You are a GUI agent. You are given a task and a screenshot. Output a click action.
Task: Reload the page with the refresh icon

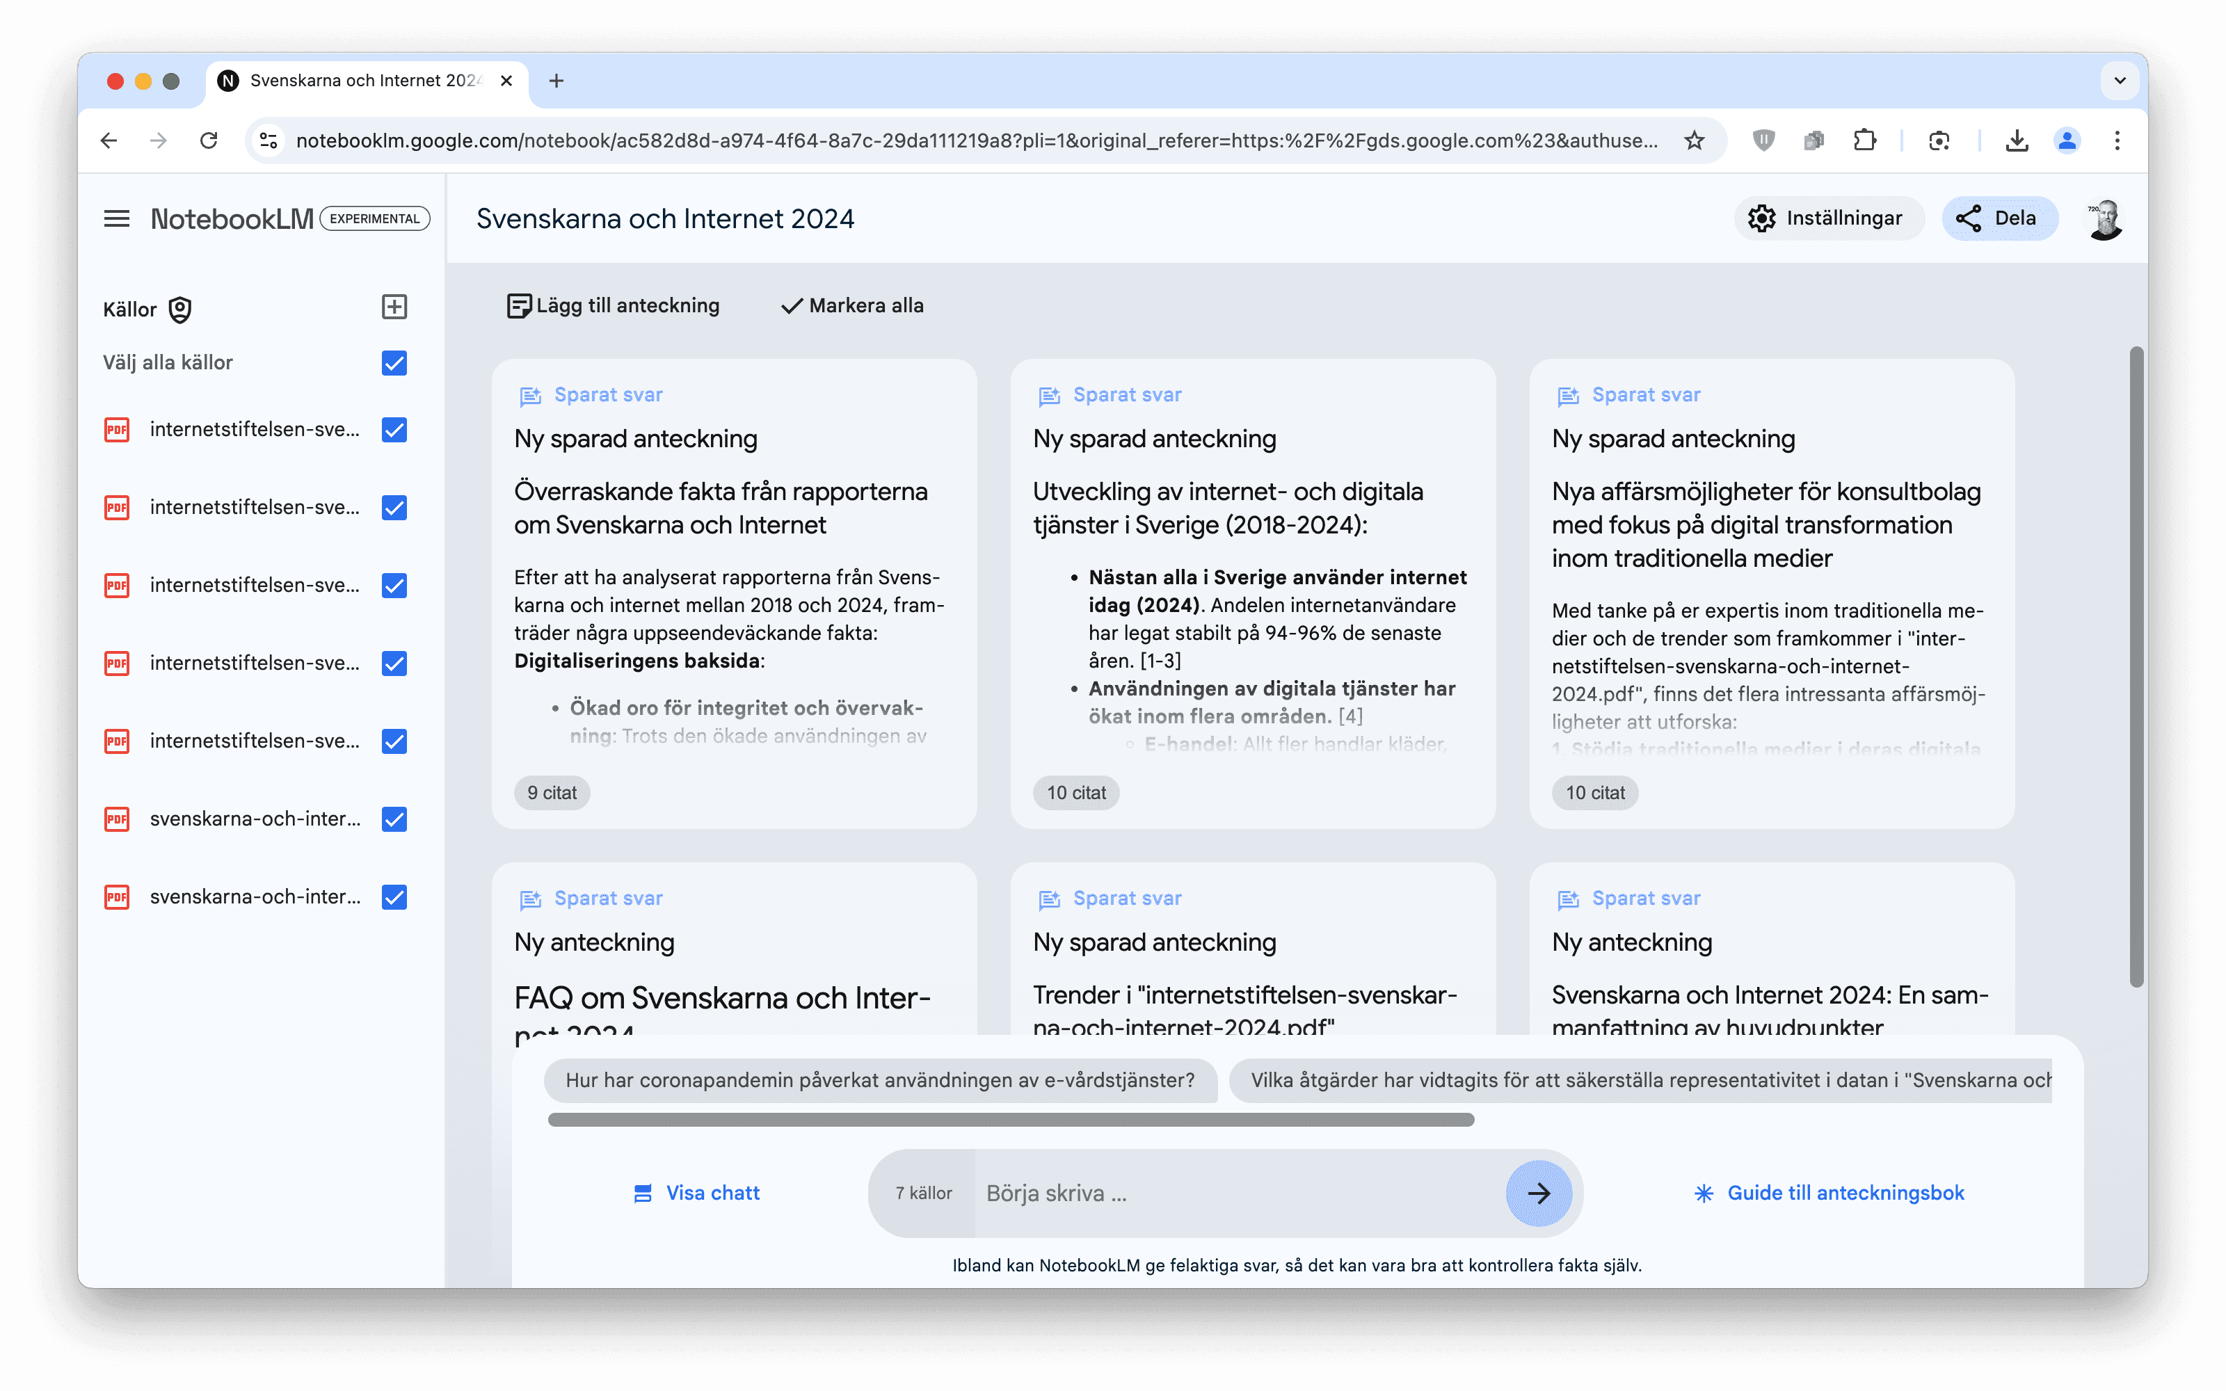coord(209,140)
